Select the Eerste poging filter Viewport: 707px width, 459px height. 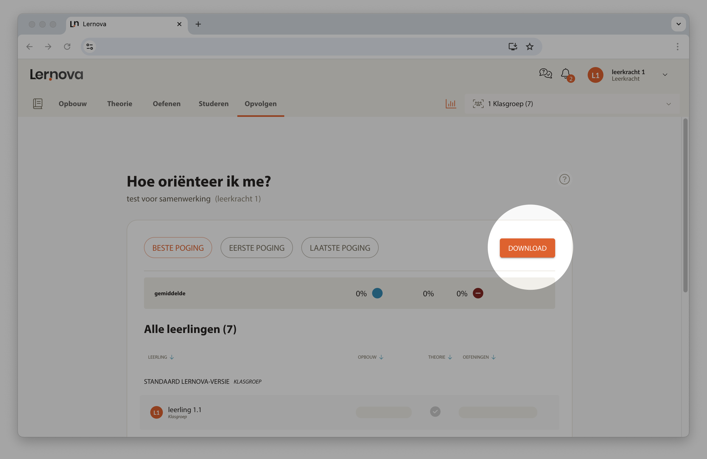coord(257,248)
